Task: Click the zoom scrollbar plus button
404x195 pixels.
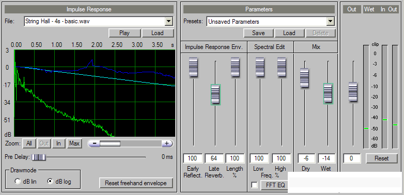Action: [x=167, y=143]
